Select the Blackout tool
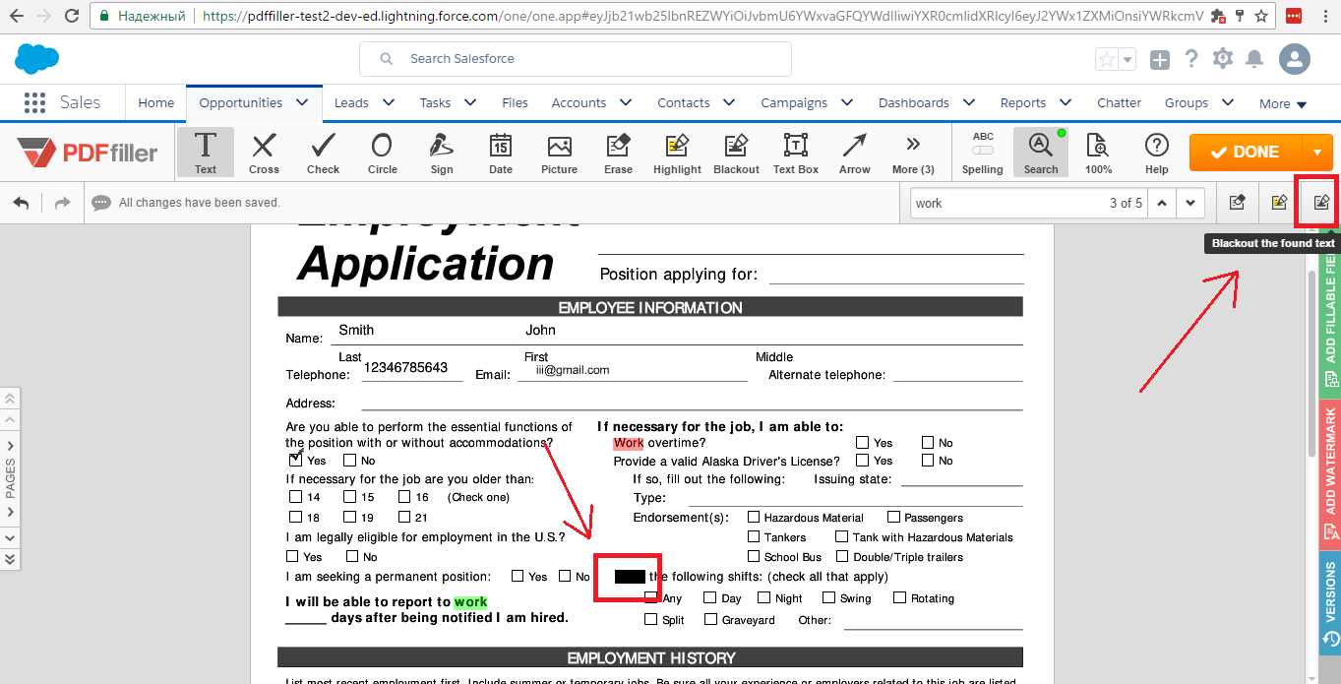This screenshot has height=684, width=1341. pyautogui.click(x=736, y=153)
